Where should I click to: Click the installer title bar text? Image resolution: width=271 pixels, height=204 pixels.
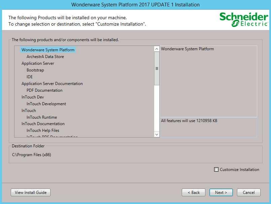tap(135, 5)
